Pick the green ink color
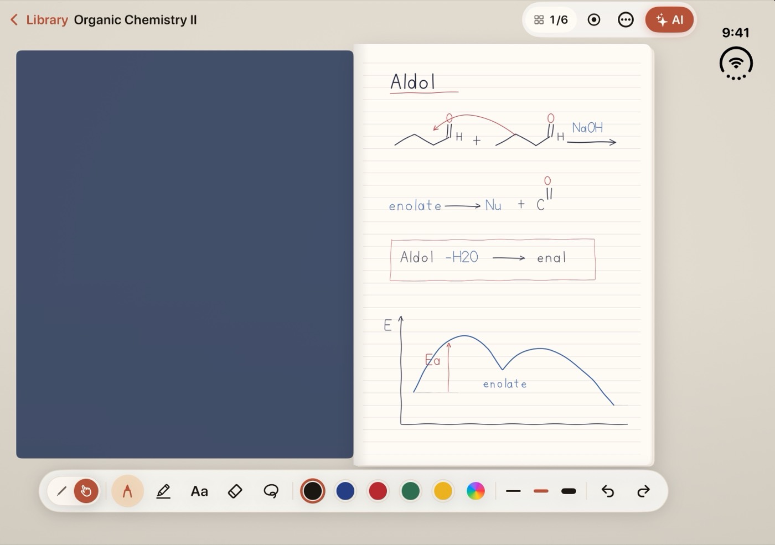The height and width of the screenshot is (545, 775). [410, 491]
